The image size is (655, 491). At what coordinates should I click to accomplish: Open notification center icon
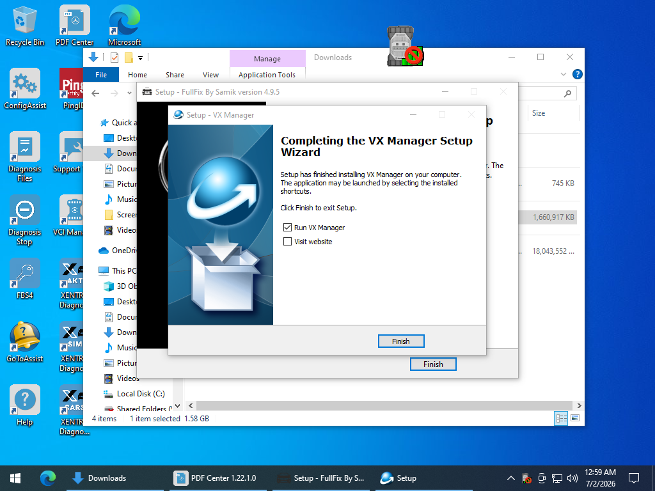[634, 478]
